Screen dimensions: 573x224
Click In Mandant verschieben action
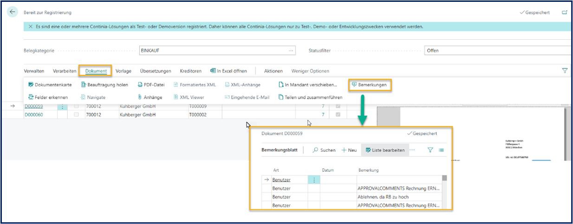point(307,85)
